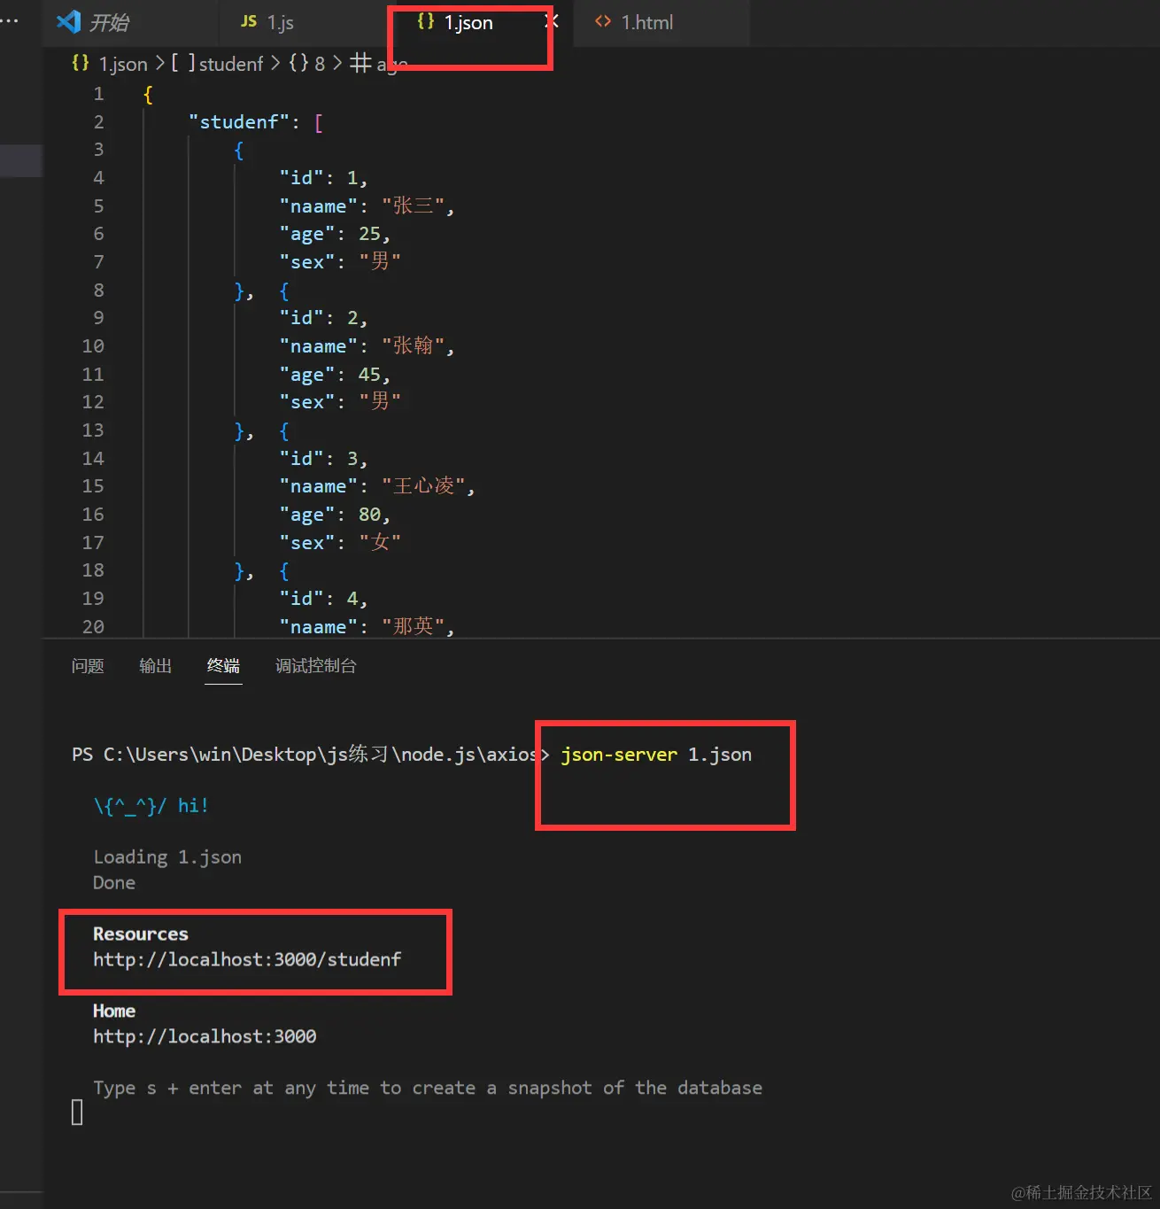Click line number 13 in the gutter
1160x1209 pixels.
[x=93, y=430]
